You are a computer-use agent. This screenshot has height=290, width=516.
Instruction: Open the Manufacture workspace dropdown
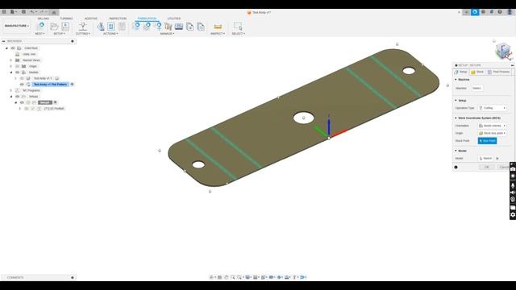(16, 26)
